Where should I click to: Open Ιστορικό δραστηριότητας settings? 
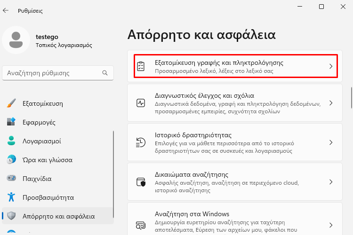click(235, 142)
